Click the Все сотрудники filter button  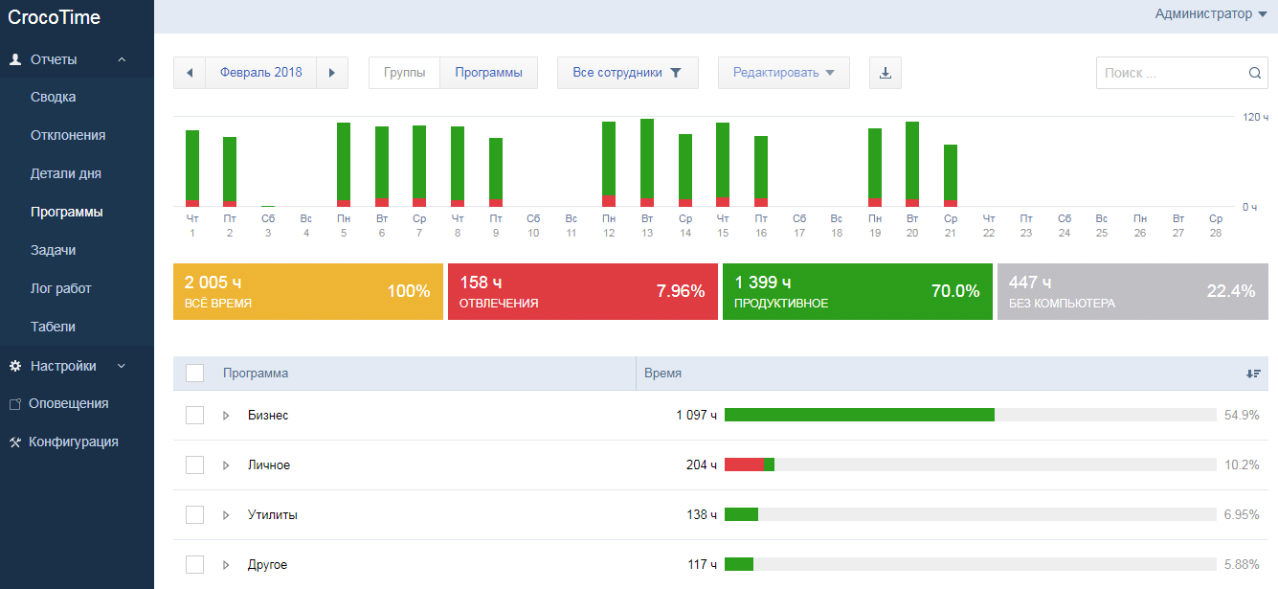coord(627,73)
